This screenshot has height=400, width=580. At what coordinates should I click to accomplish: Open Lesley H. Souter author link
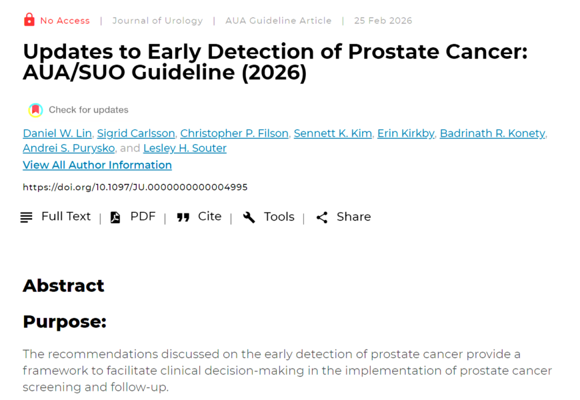185,148
